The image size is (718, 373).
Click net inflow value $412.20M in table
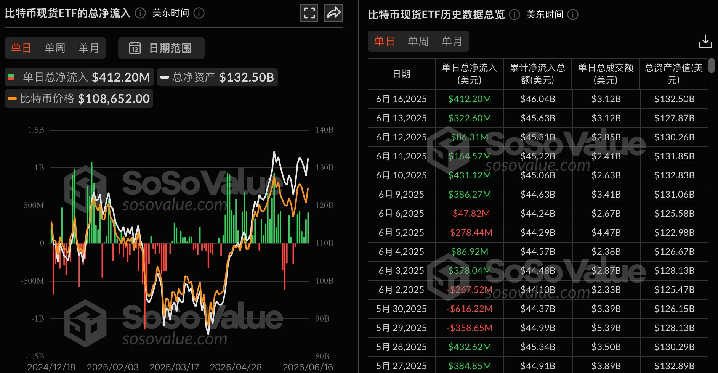click(x=470, y=99)
